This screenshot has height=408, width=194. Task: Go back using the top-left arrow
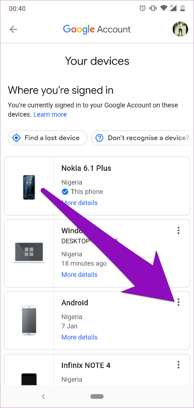tap(13, 29)
